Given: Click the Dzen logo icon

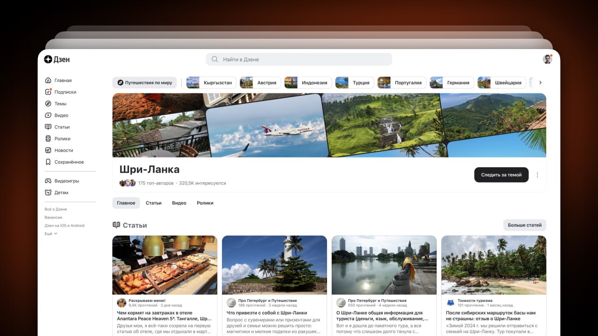Looking at the screenshot, I should (48, 59).
